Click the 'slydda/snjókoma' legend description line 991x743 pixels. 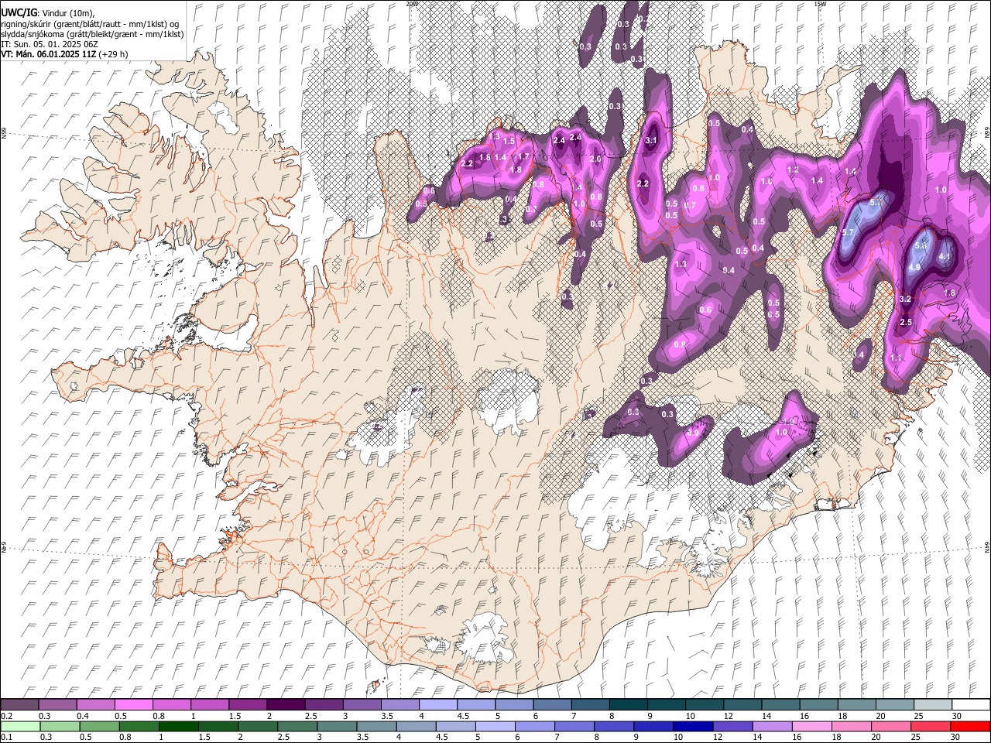(x=92, y=34)
